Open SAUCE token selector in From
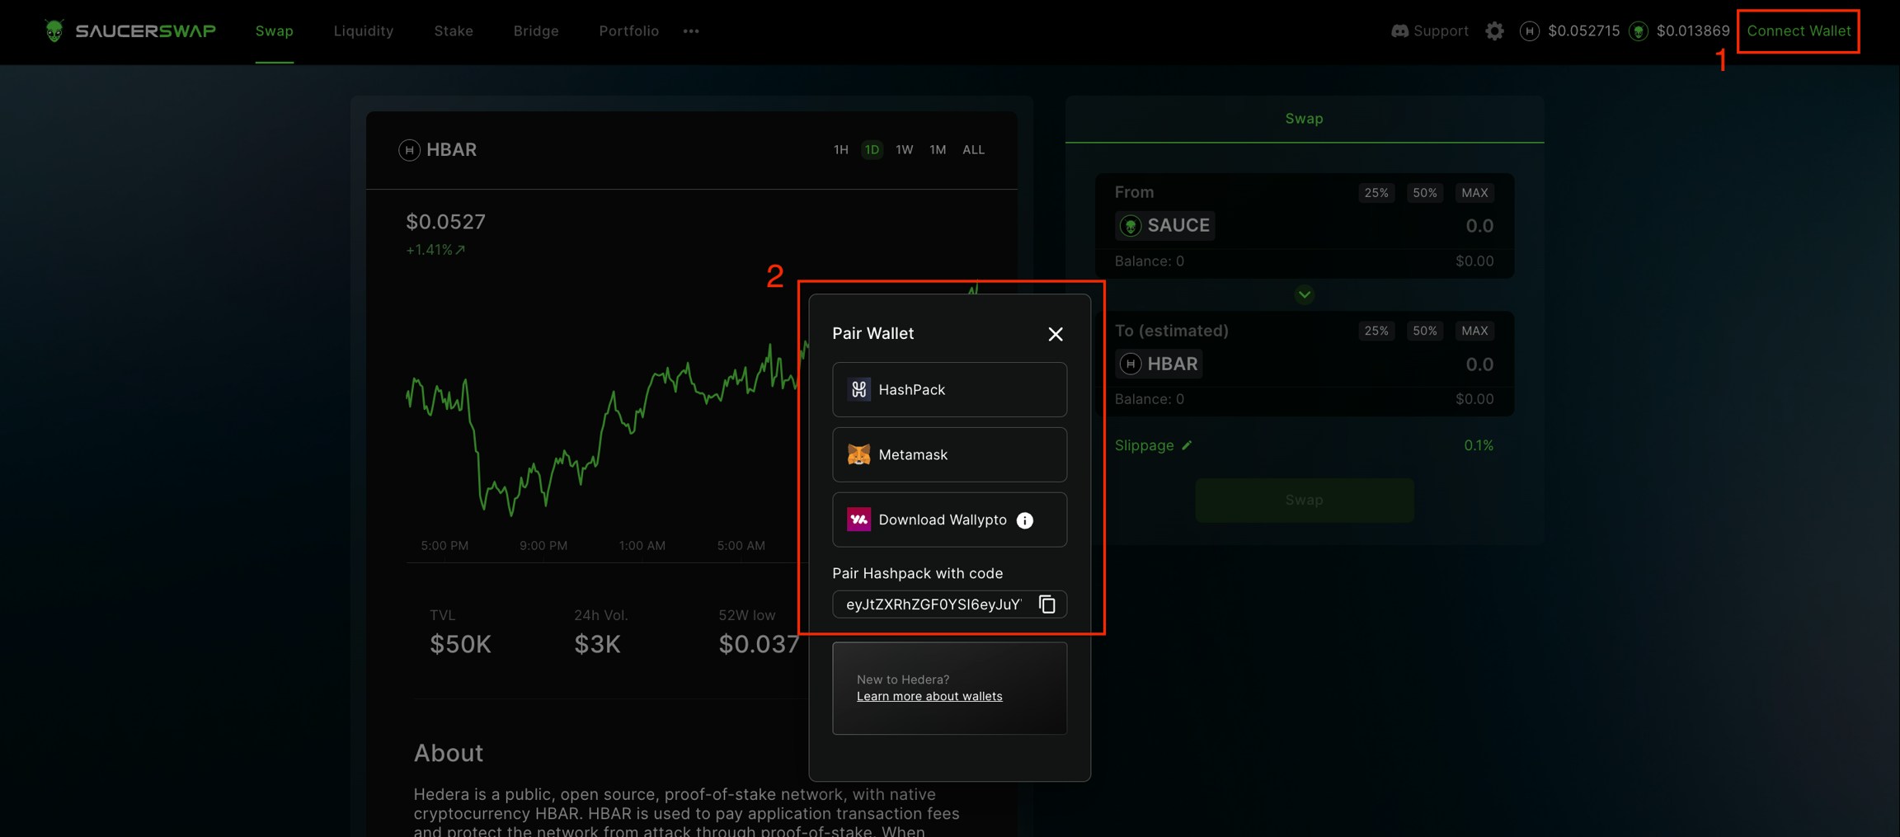The width and height of the screenshot is (1900, 837). pos(1164,225)
